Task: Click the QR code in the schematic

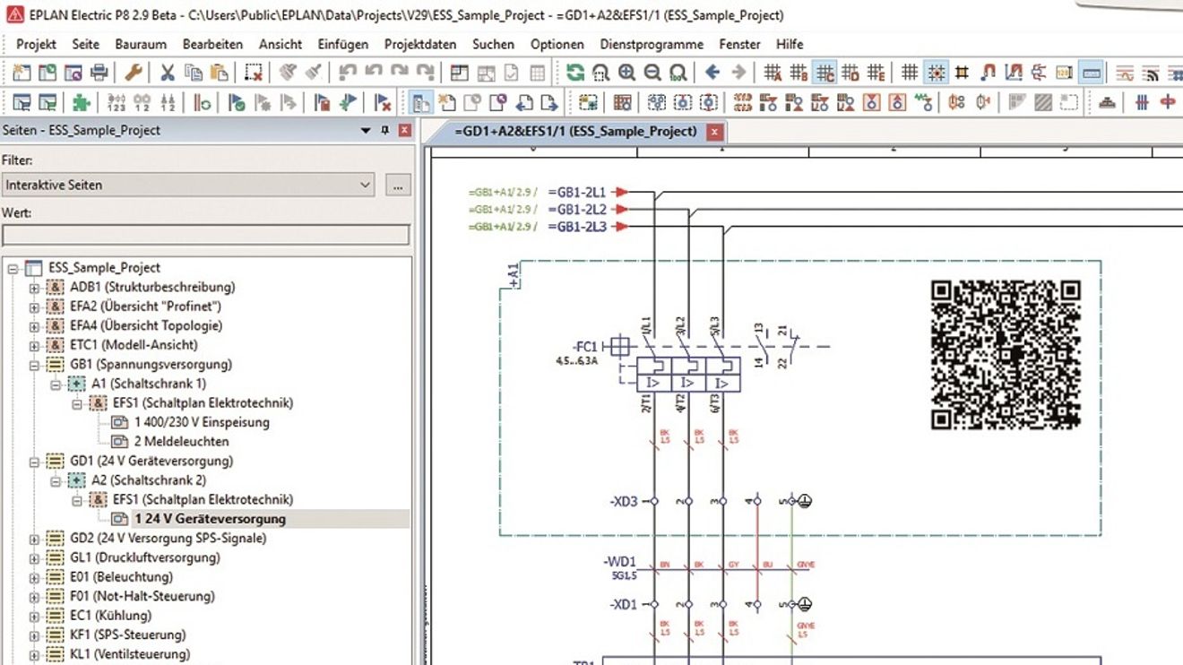Action: pyautogui.click(x=1005, y=354)
